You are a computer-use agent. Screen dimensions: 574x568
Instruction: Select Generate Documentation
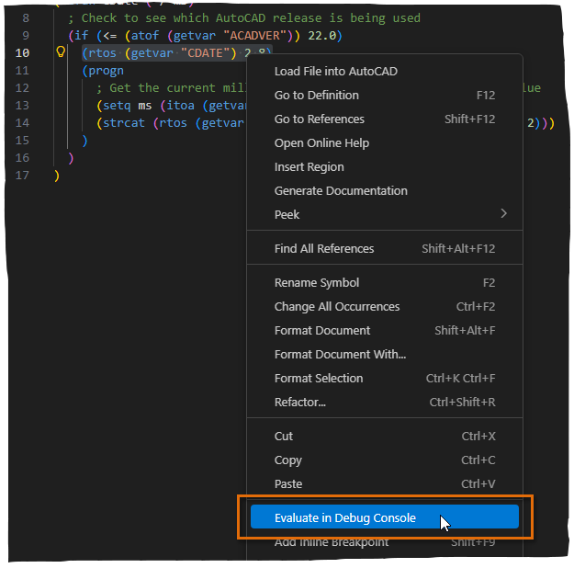tap(341, 190)
